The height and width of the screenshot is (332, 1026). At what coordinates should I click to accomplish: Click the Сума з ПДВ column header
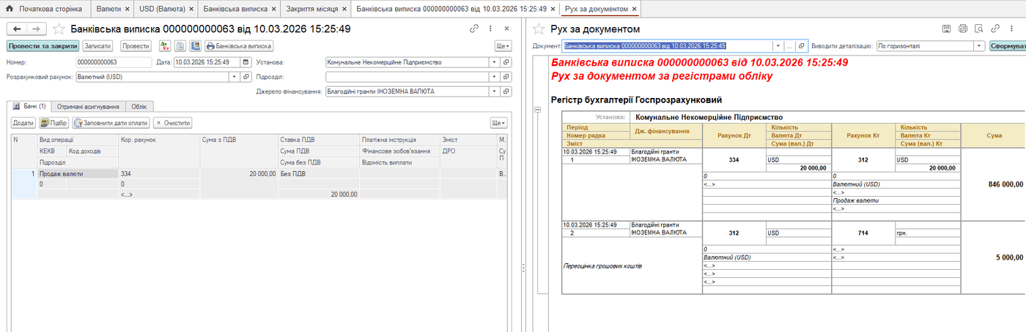239,139
